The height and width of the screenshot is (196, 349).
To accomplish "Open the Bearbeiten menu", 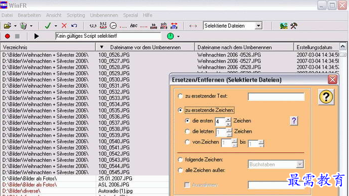I will point(29,15).
